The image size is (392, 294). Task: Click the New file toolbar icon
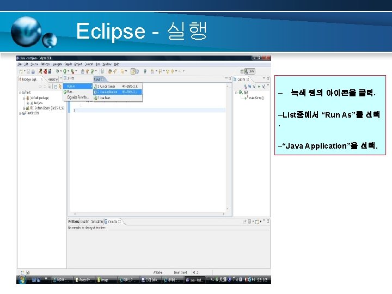21,71
